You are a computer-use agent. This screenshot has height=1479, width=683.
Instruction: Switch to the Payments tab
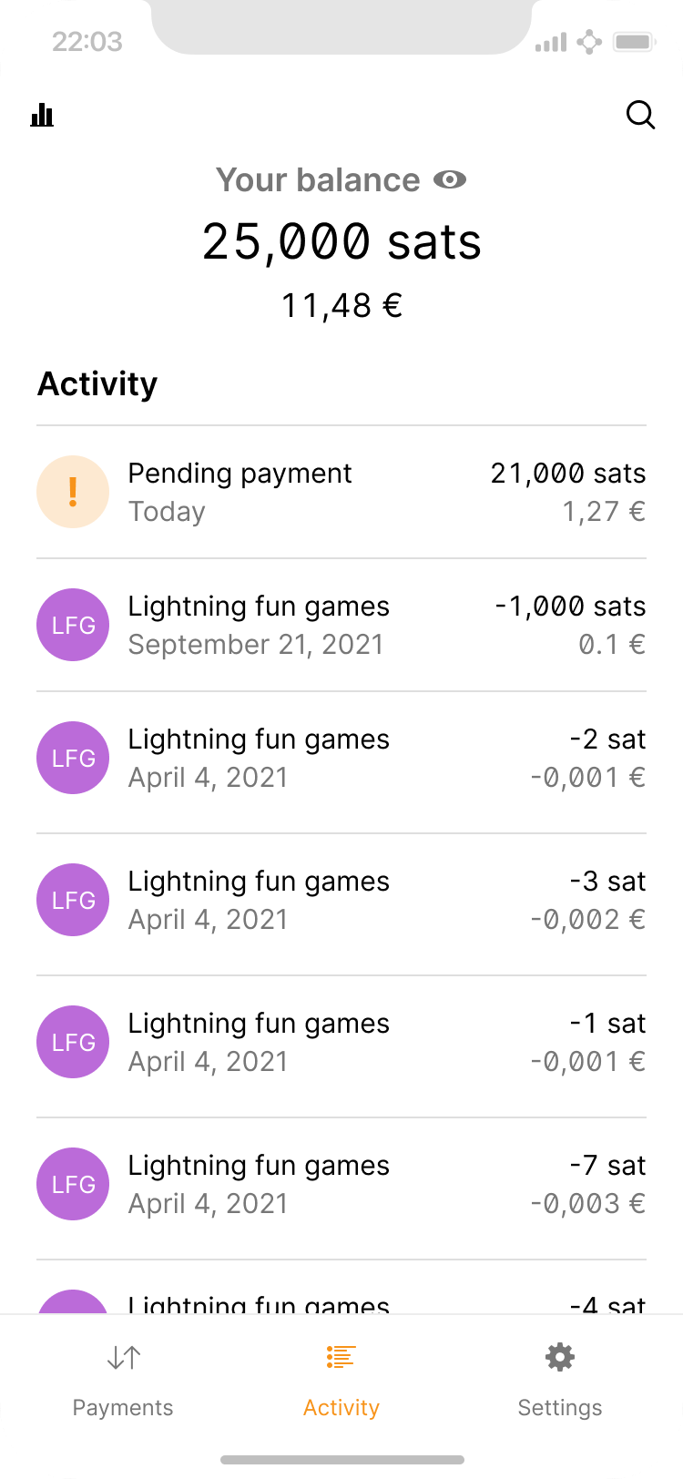pyautogui.click(x=123, y=1382)
